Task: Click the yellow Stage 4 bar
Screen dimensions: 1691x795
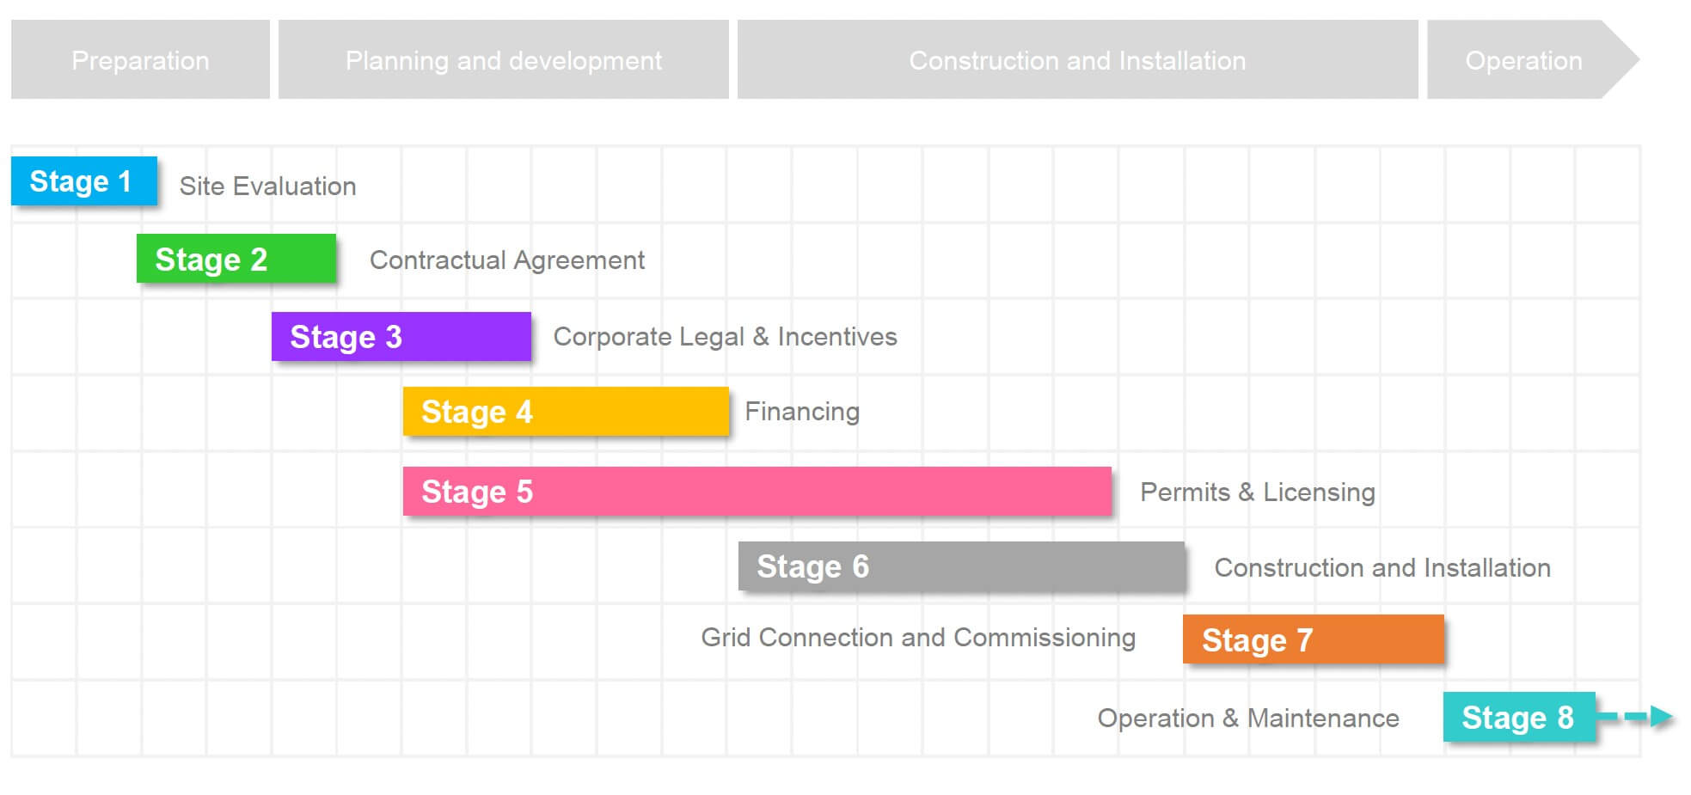Action: point(565,412)
